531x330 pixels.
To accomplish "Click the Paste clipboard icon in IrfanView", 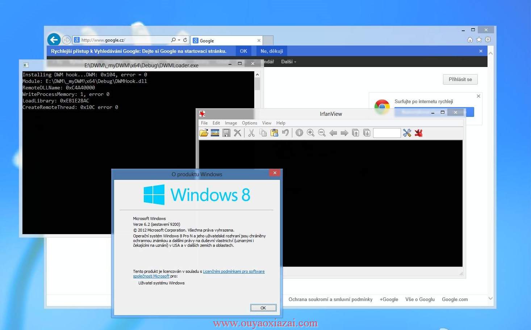I will (x=274, y=133).
